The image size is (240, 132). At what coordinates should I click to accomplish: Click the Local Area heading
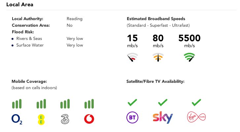pyautogui.click(x=20, y=4)
